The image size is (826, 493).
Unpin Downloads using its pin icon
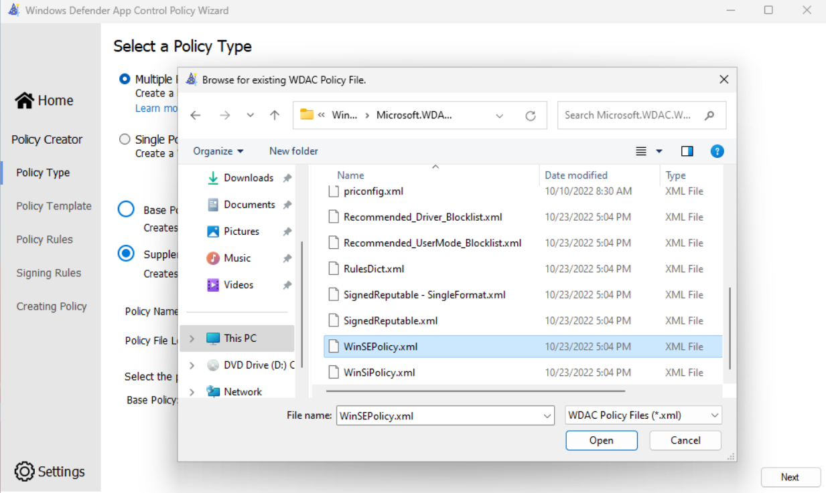pos(287,178)
